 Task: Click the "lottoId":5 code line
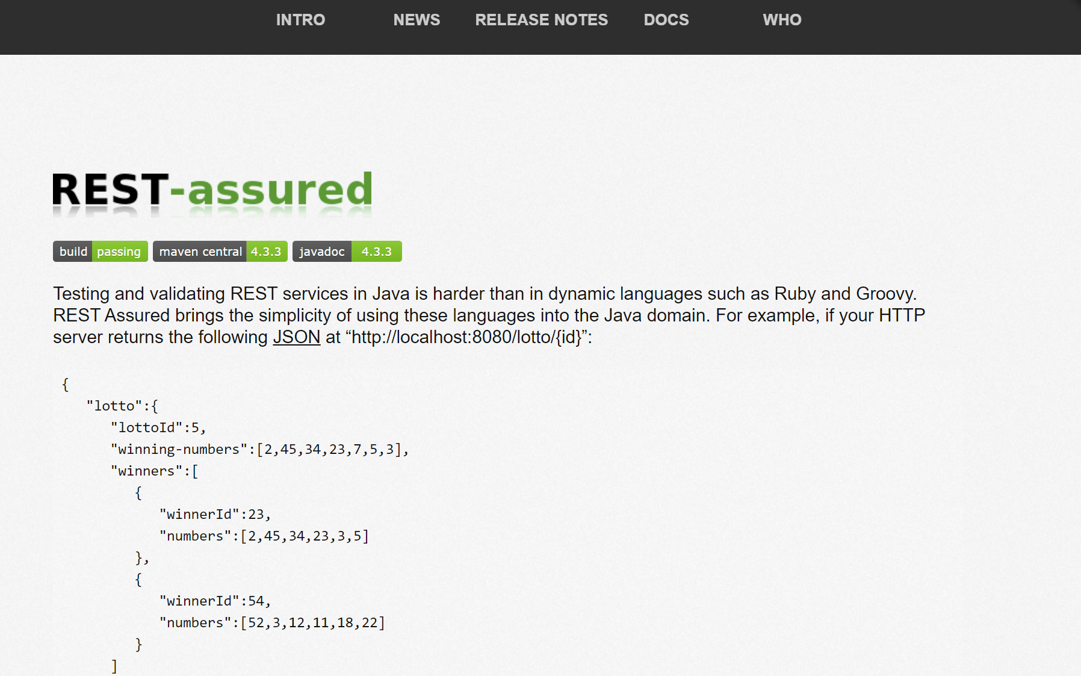158,428
